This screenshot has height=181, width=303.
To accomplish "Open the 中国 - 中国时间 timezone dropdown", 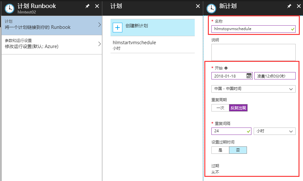I will [253, 89].
